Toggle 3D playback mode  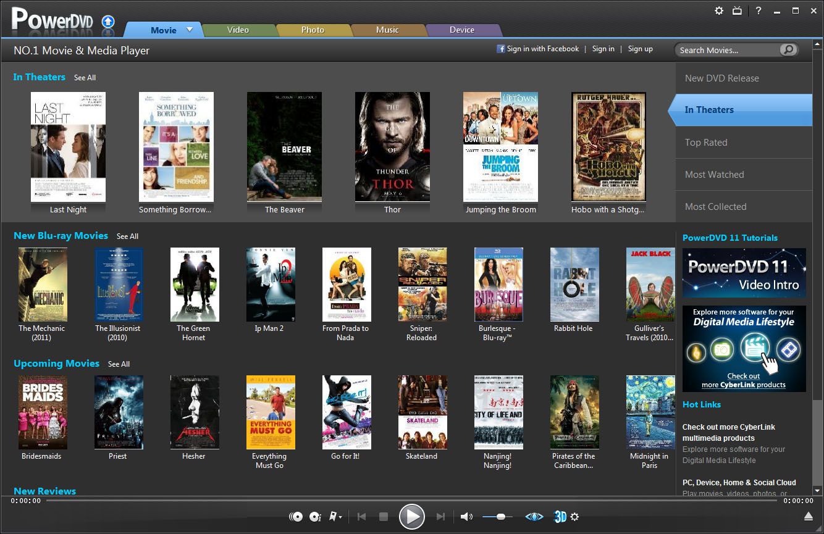pyautogui.click(x=560, y=517)
